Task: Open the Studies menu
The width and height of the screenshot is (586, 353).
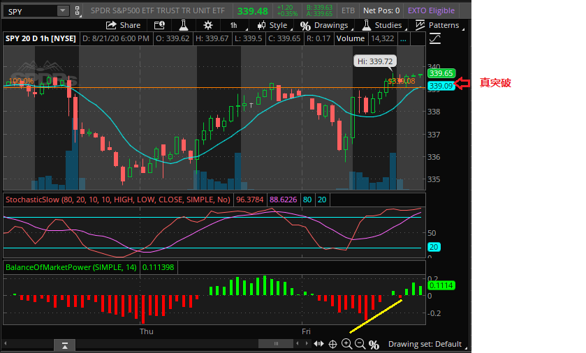Action: click(x=383, y=25)
